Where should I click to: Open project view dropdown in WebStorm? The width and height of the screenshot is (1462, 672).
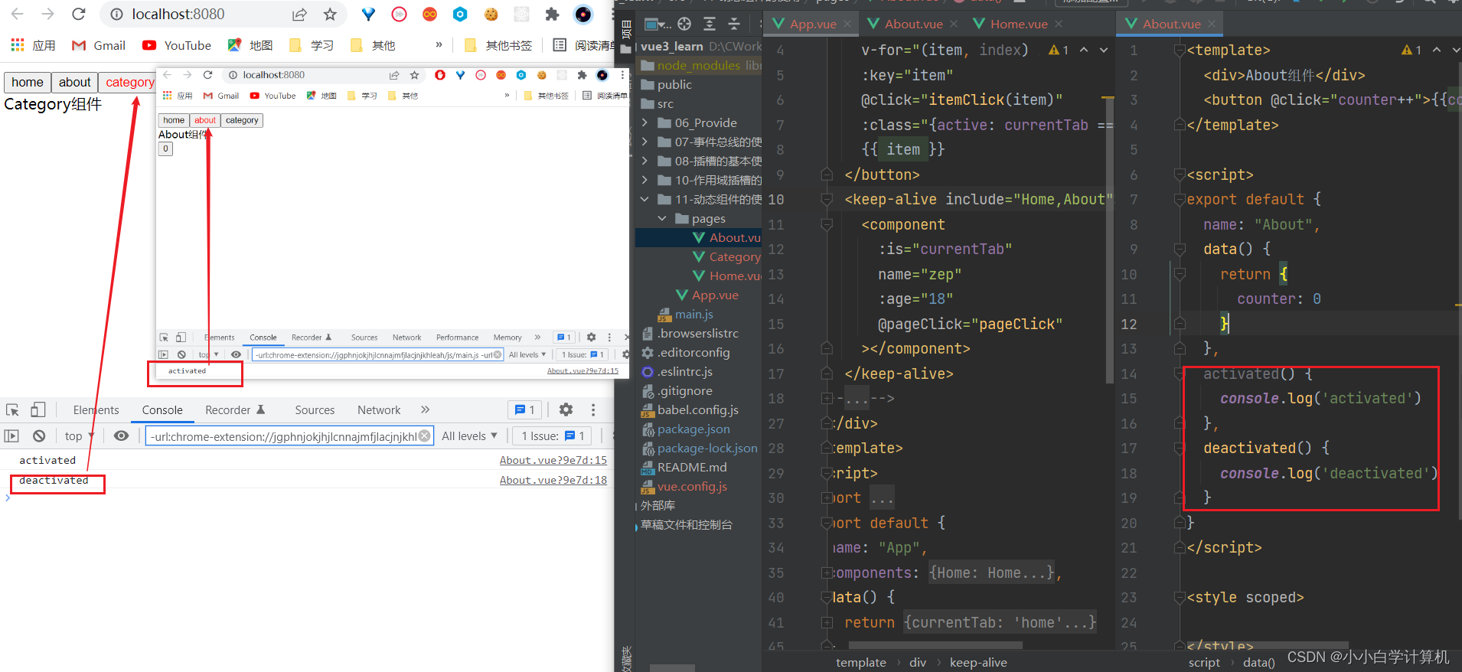point(658,24)
